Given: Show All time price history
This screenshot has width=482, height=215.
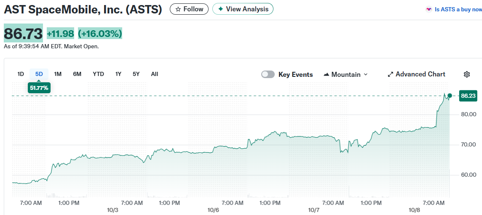Looking at the screenshot, I should tap(155, 74).
